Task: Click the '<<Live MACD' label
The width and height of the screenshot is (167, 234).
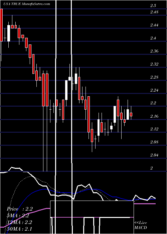Action: pos(141,225)
